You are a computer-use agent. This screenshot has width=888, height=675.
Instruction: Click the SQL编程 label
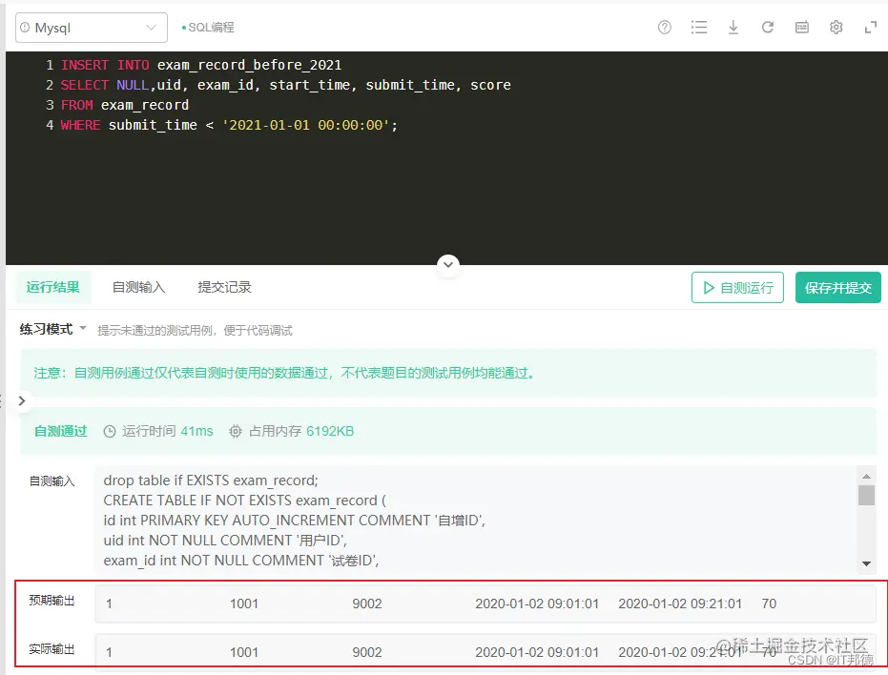tap(211, 28)
